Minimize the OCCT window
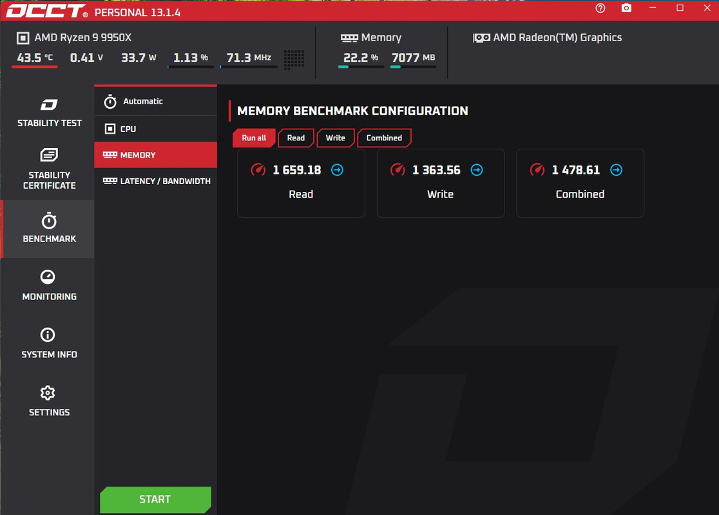This screenshot has width=719, height=515. [x=653, y=8]
